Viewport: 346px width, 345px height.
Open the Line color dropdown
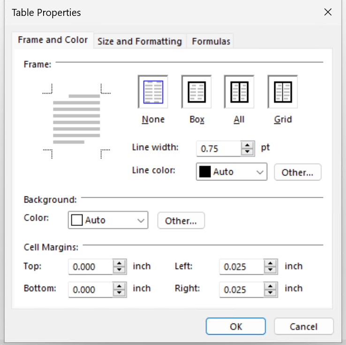click(x=260, y=172)
